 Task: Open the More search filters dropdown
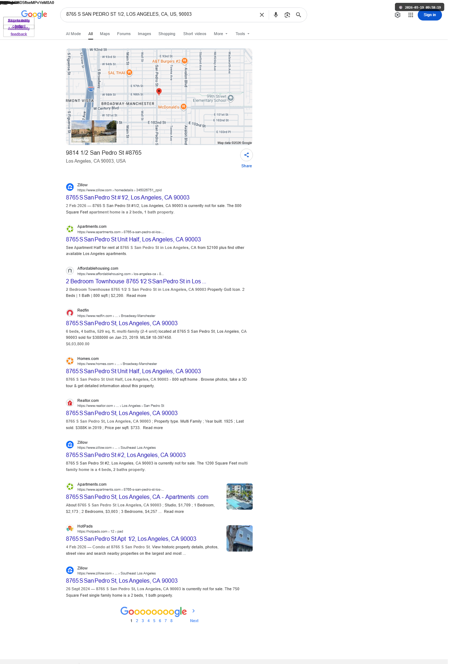pos(220,34)
